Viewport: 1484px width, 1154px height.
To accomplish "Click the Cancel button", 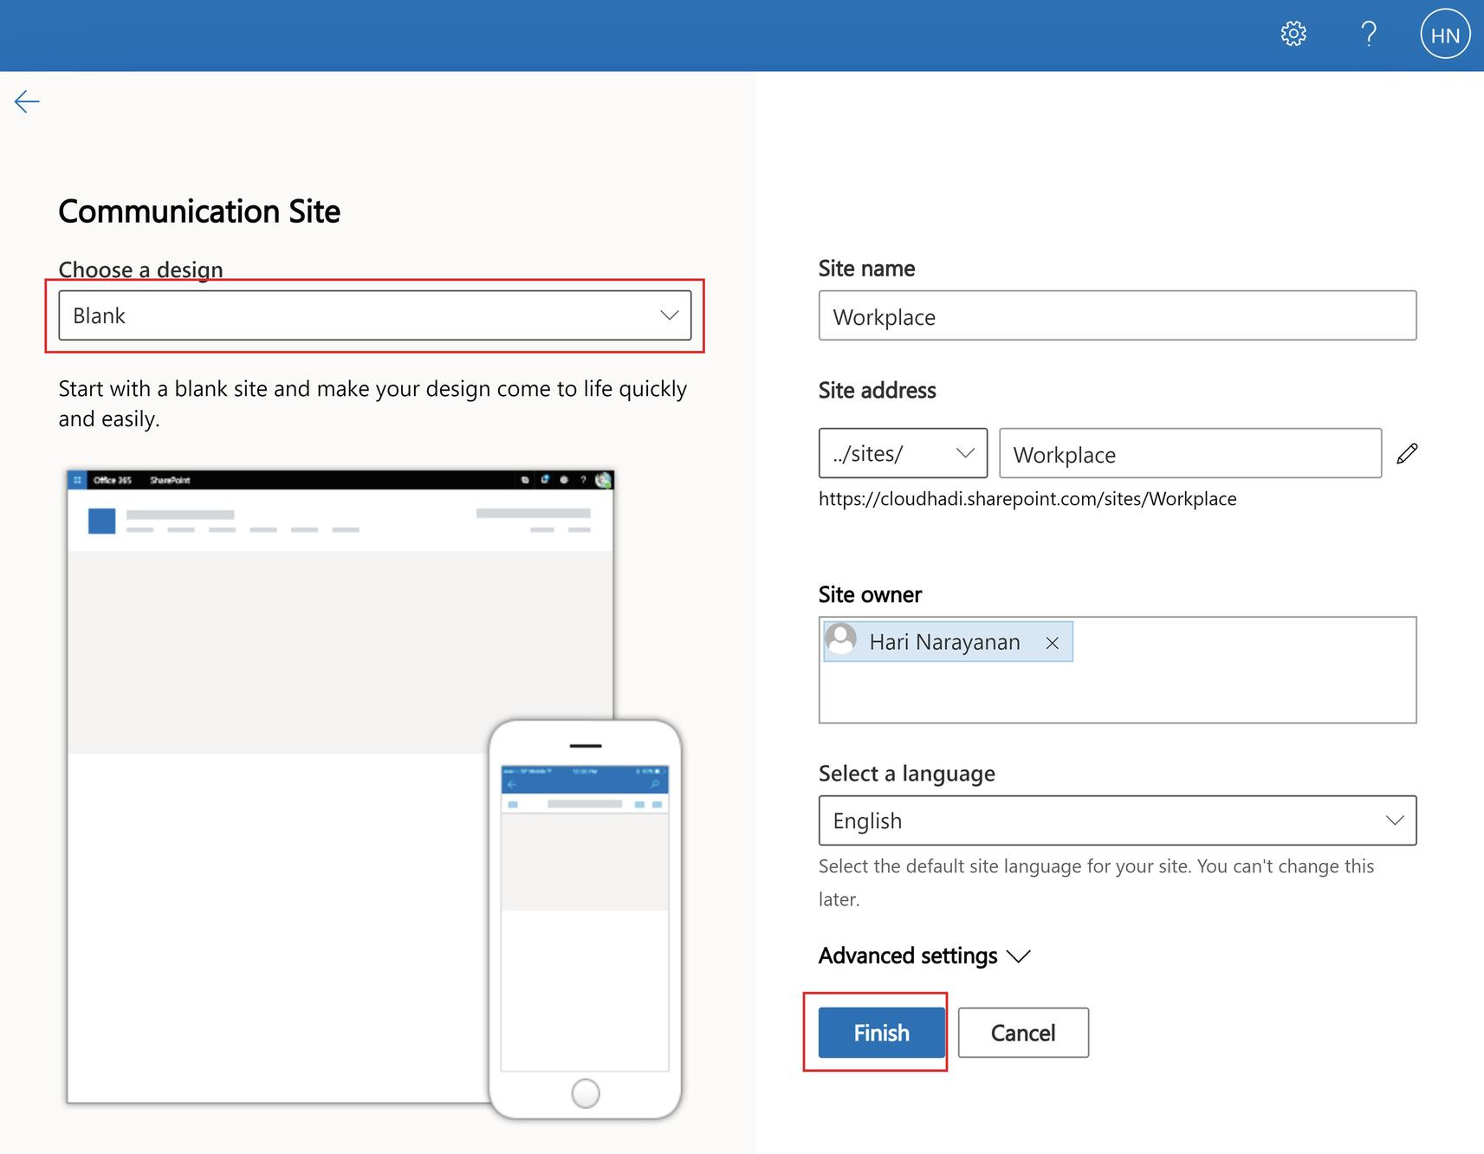I will tap(1022, 1033).
